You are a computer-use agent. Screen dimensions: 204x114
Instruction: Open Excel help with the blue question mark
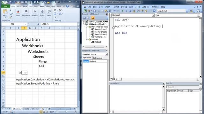67,6
